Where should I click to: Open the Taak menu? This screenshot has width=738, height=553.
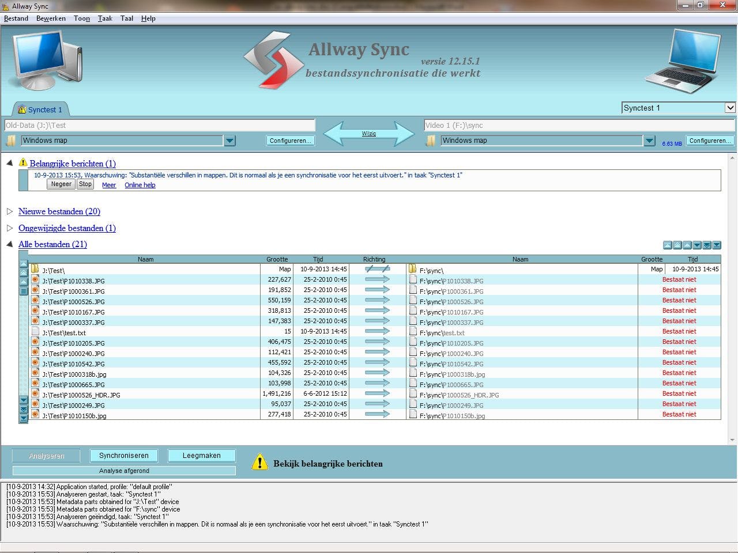click(x=105, y=18)
